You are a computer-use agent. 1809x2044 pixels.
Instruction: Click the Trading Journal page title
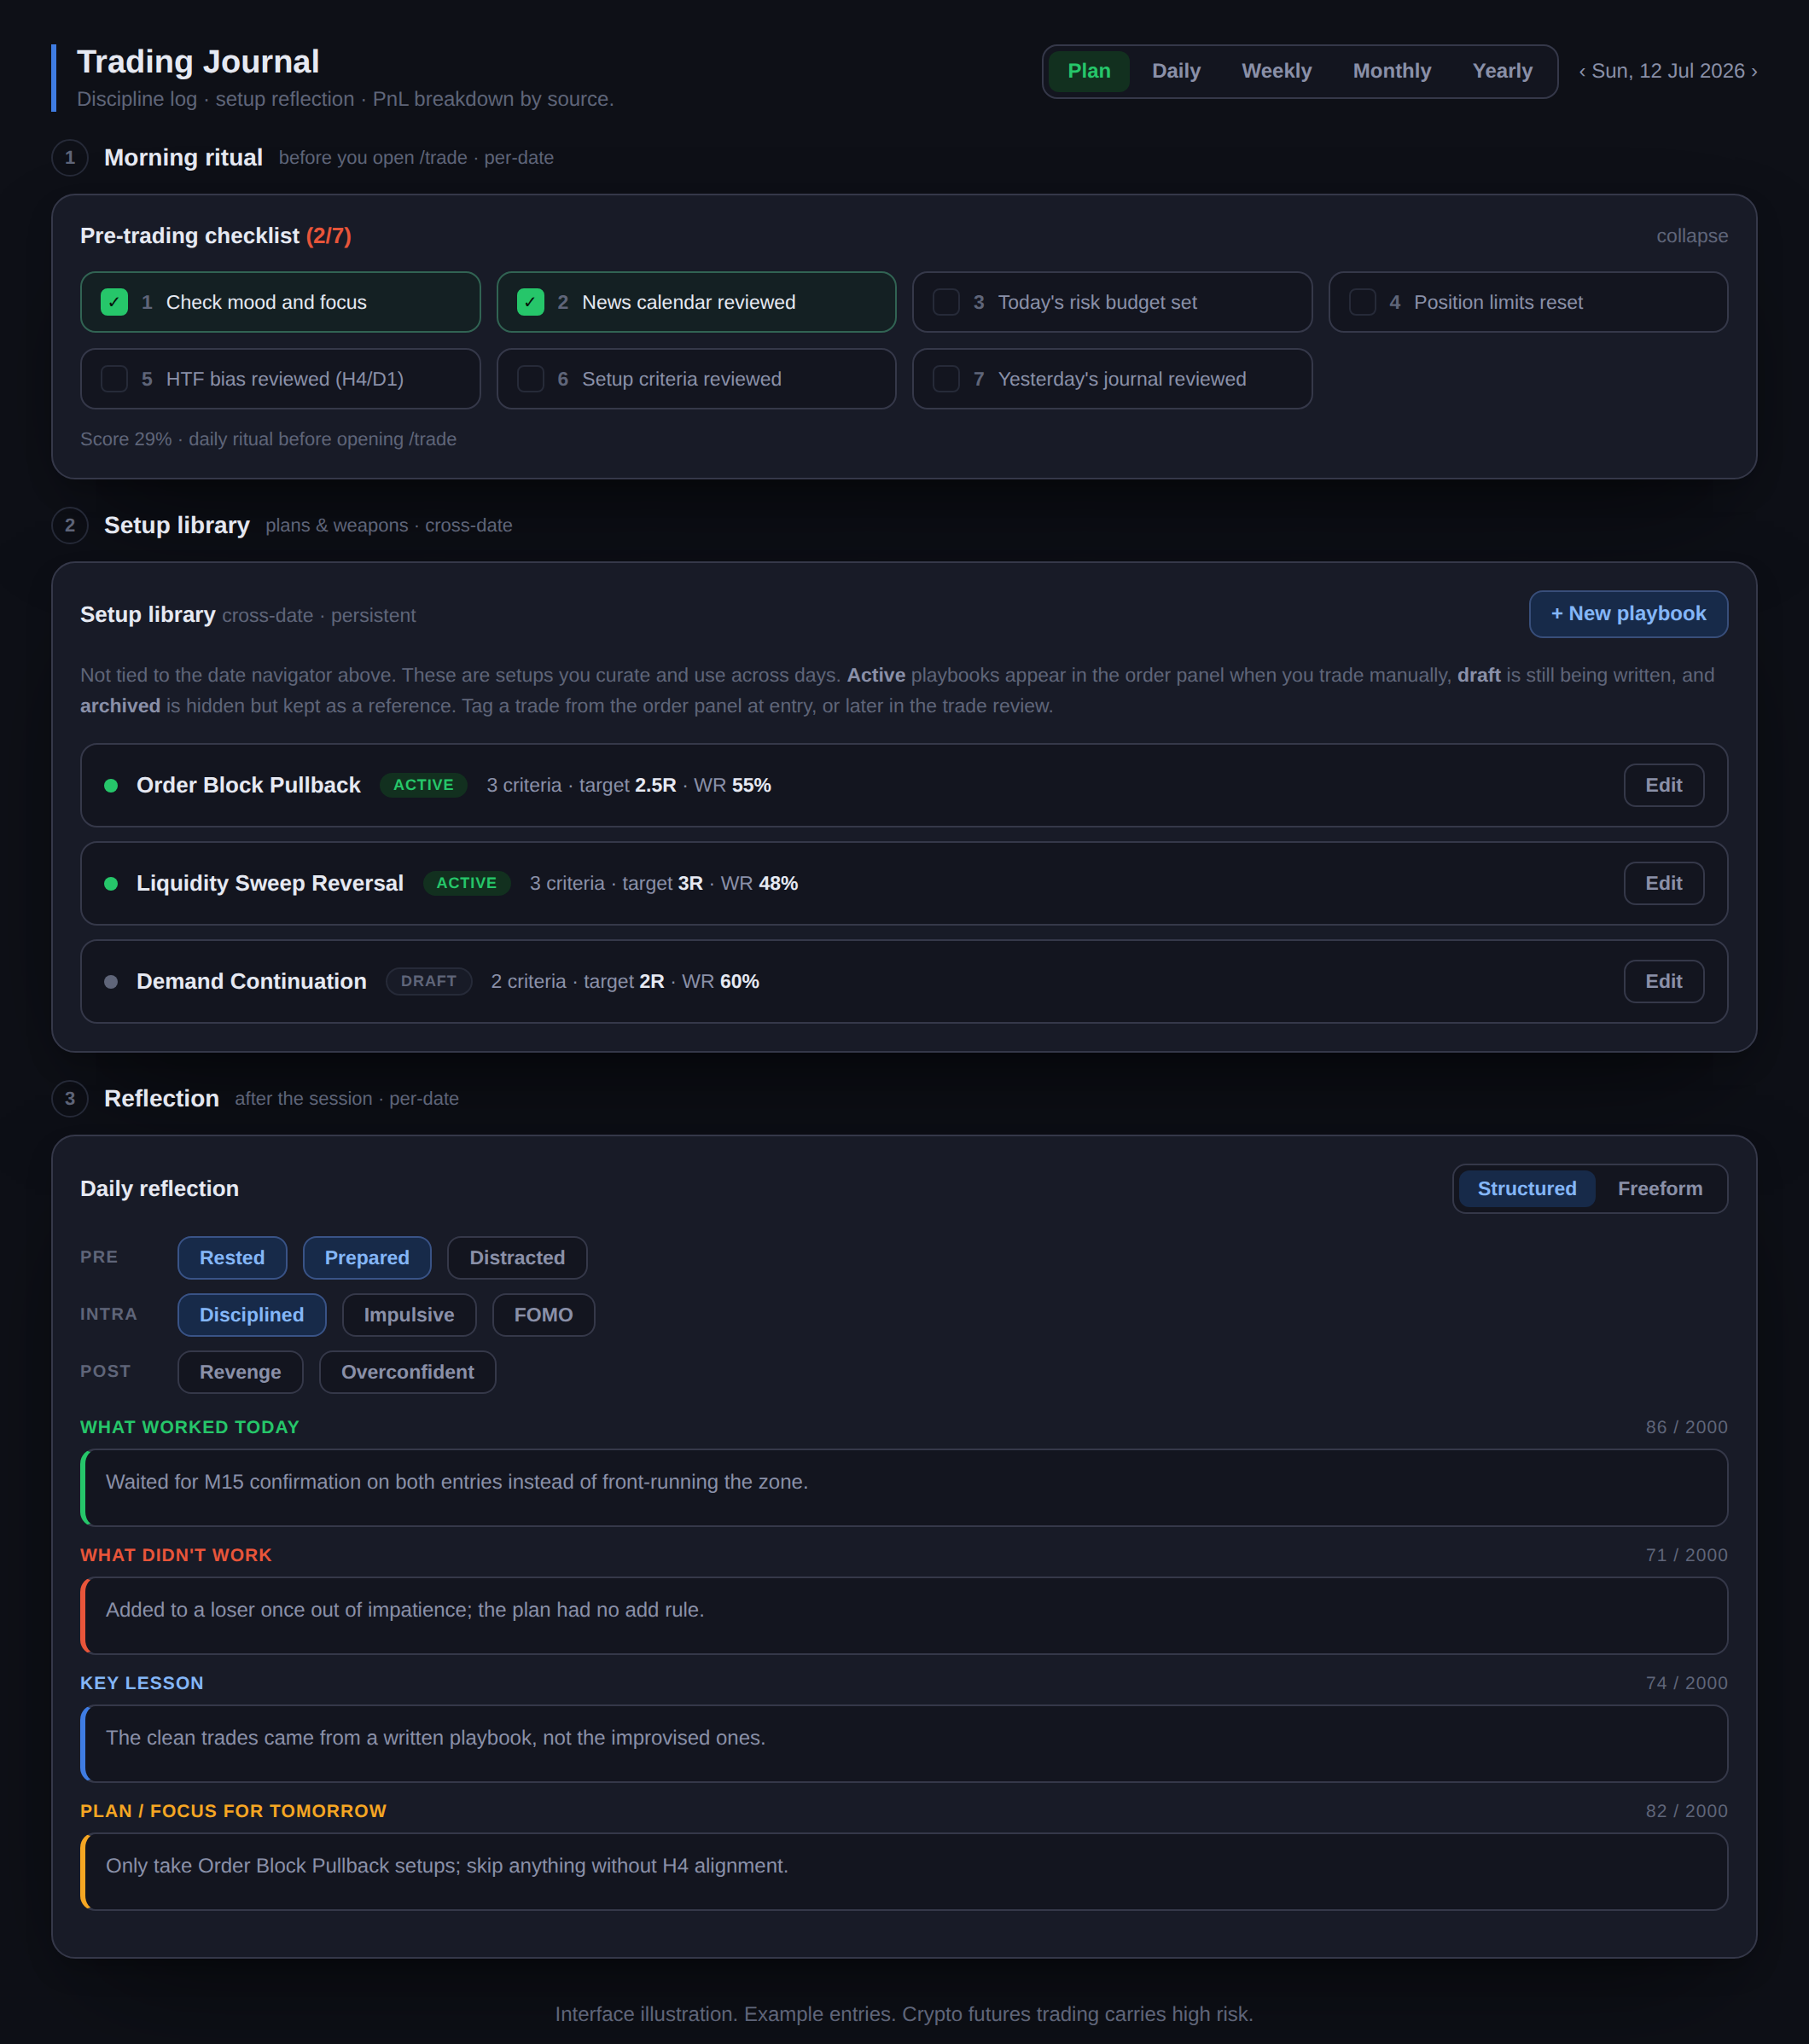tap(198, 62)
